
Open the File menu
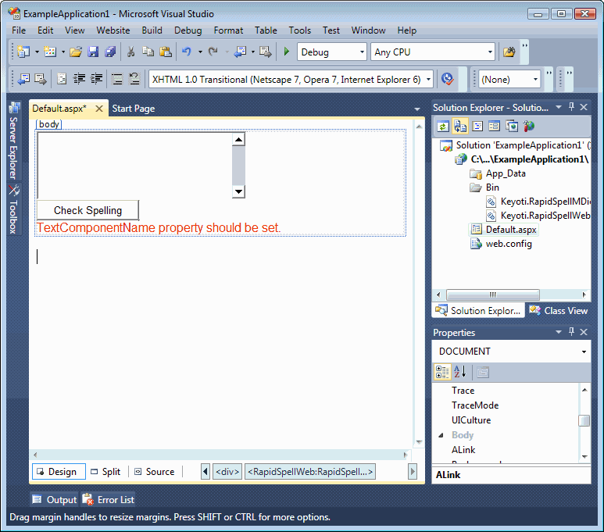[x=19, y=30]
